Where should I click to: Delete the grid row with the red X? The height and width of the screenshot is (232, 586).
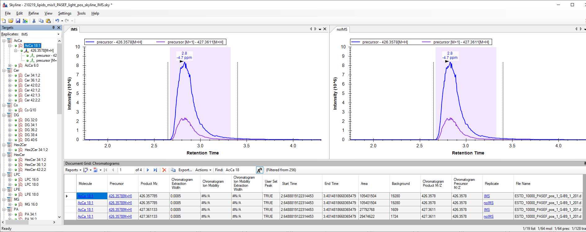click(164, 170)
